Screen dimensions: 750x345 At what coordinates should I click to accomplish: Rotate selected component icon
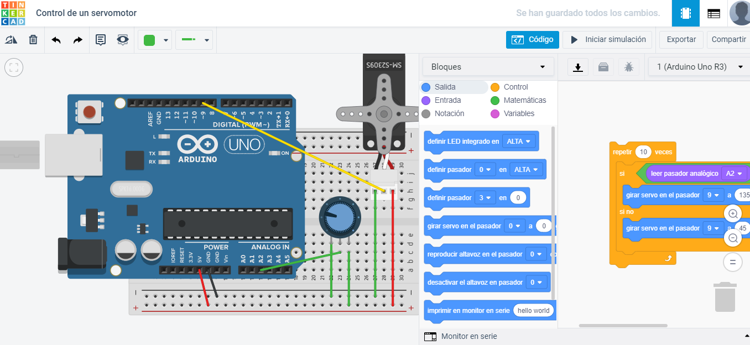coord(11,40)
